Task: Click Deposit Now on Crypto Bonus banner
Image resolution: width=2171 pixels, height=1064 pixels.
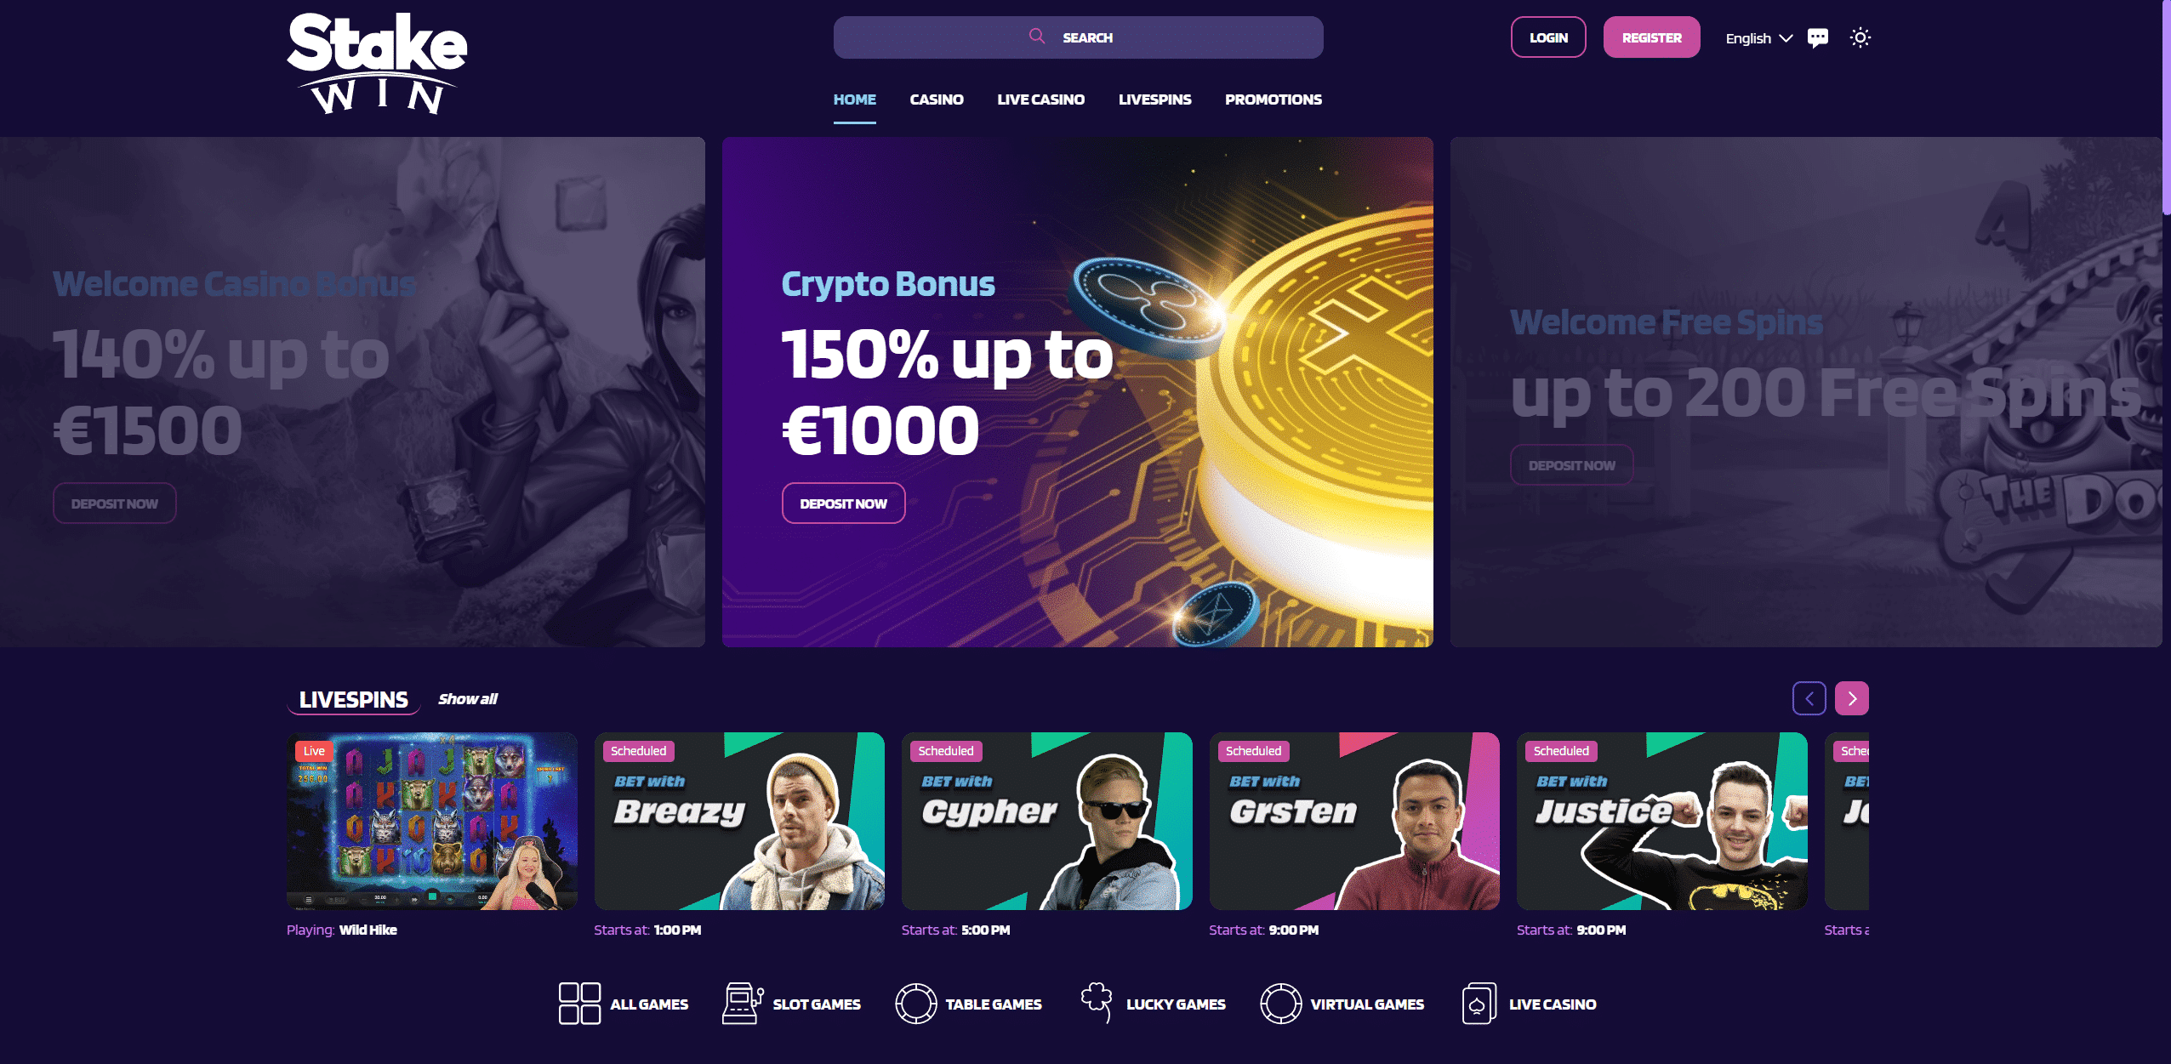Action: tap(844, 504)
